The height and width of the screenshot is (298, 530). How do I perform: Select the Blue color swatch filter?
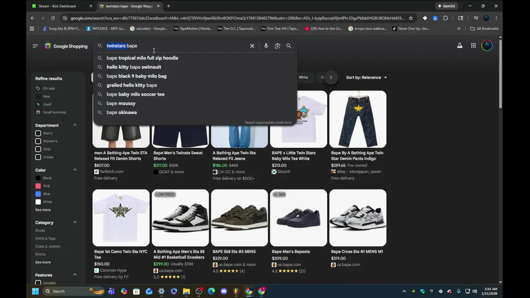click(x=38, y=194)
